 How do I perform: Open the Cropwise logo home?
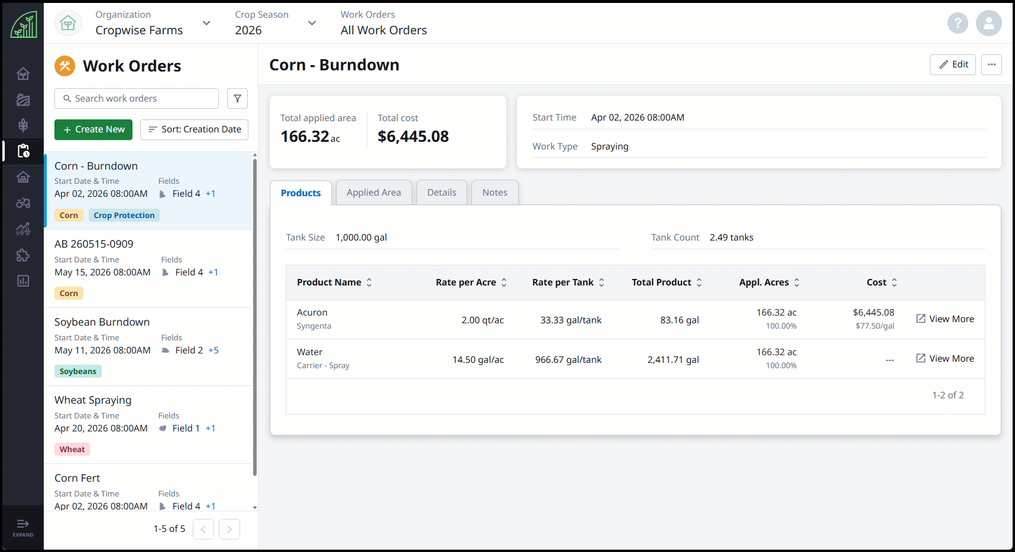(x=24, y=24)
